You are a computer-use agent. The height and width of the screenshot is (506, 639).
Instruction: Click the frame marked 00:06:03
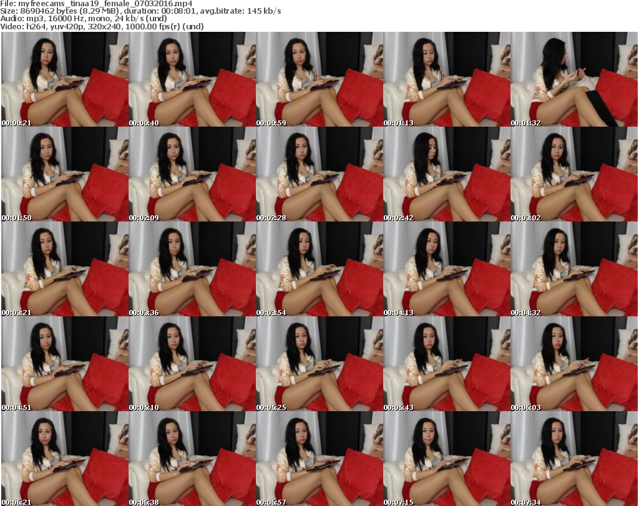tap(574, 364)
